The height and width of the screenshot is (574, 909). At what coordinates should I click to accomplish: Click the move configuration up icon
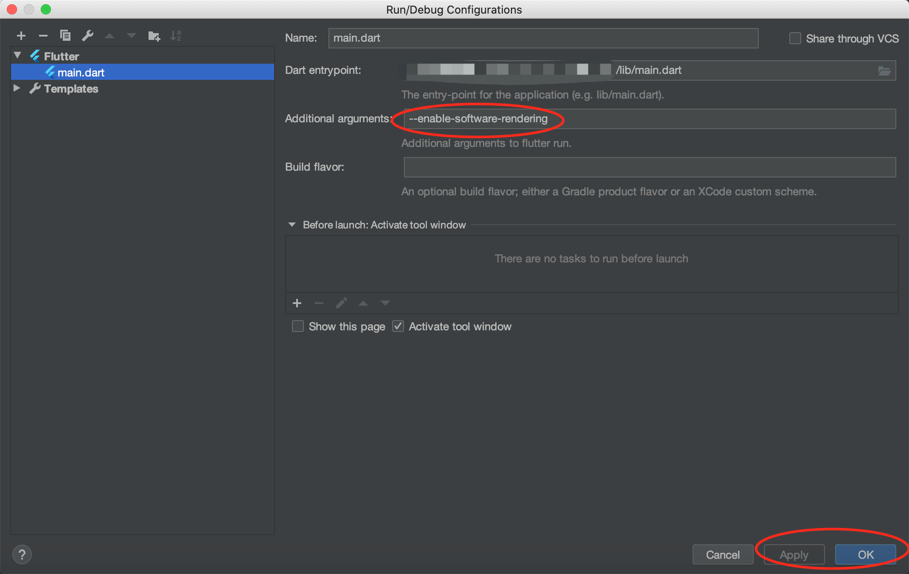click(x=108, y=34)
